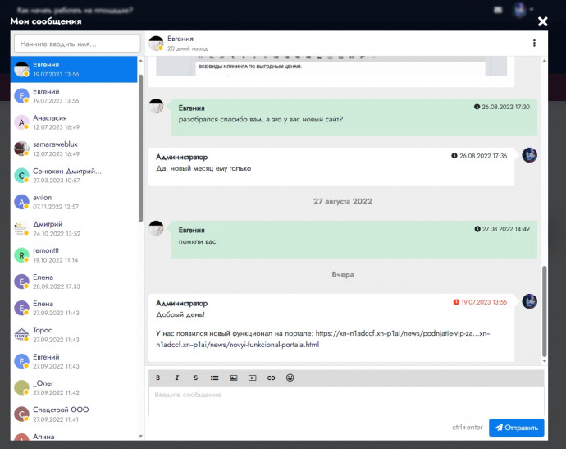Select Евгения conversation dated 19.07.2023
Image resolution: width=566 pixels, height=449 pixels.
[x=74, y=69]
